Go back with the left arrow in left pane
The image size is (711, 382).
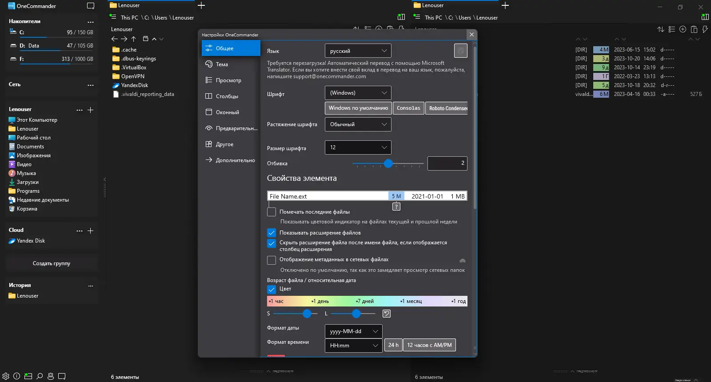[115, 39]
